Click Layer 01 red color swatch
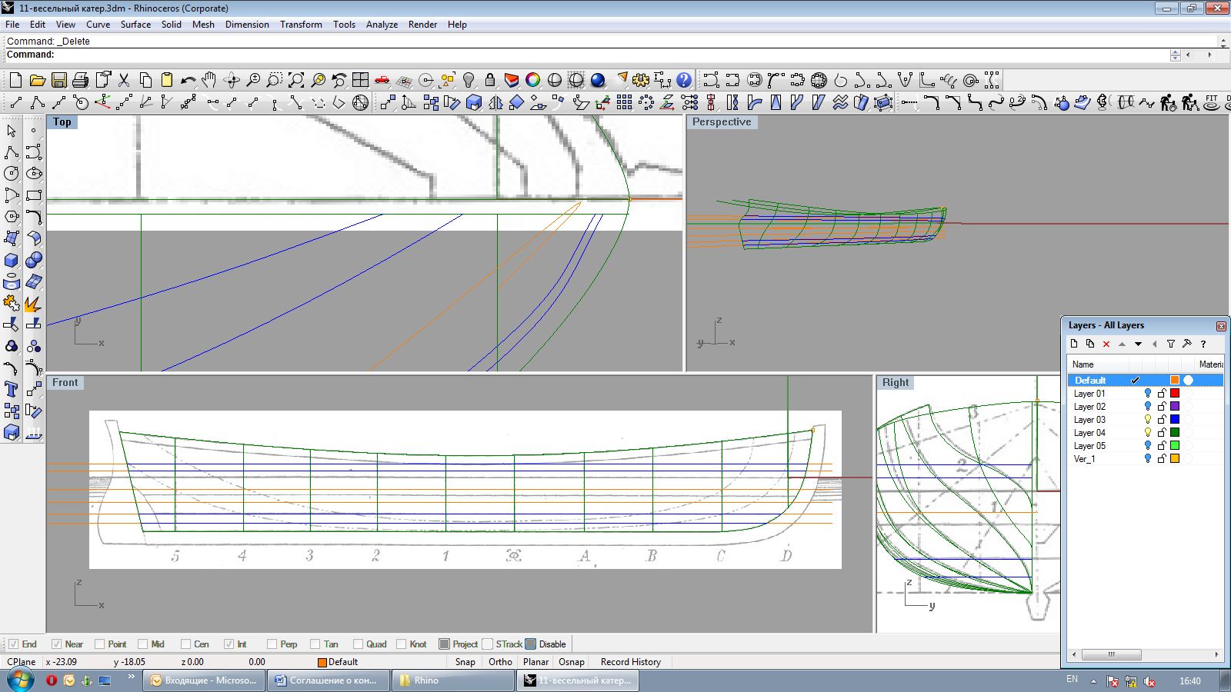Image resolution: width=1231 pixels, height=692 pixels. coord(1175,394)
